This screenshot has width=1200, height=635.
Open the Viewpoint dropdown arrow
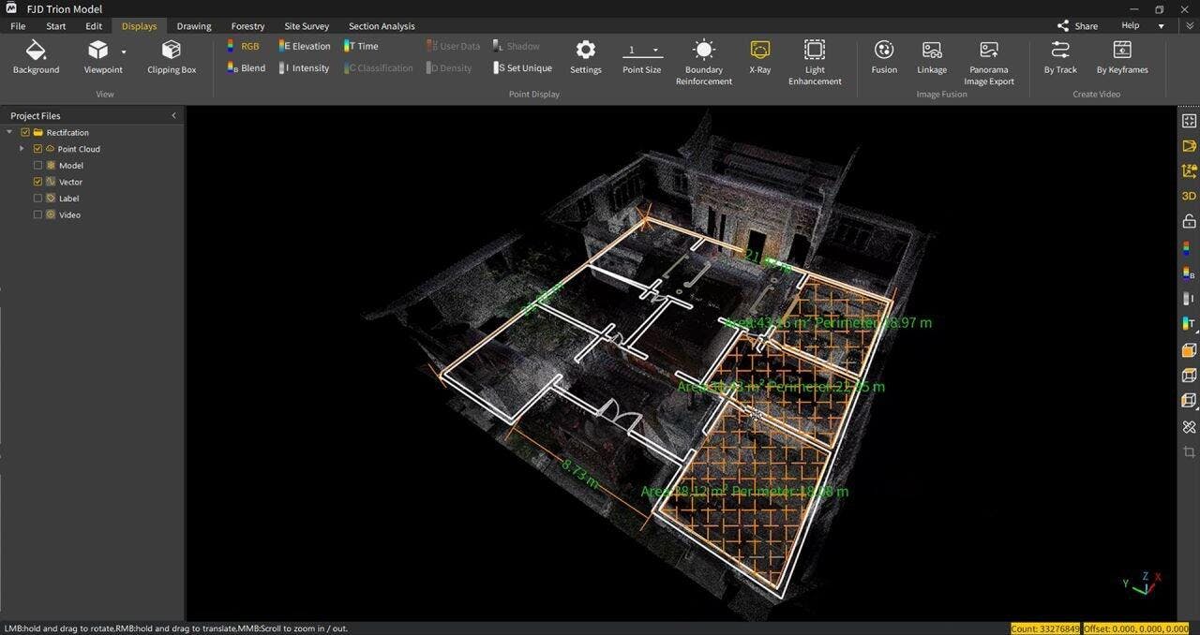[124, 52]
